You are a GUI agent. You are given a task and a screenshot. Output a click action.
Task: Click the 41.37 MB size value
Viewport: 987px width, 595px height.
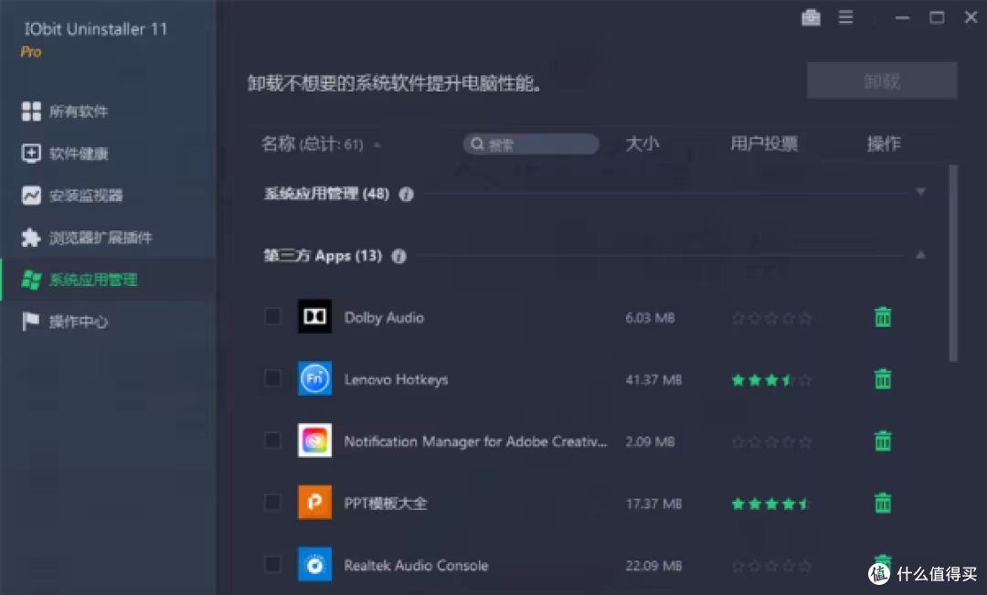tap(653, 379)
